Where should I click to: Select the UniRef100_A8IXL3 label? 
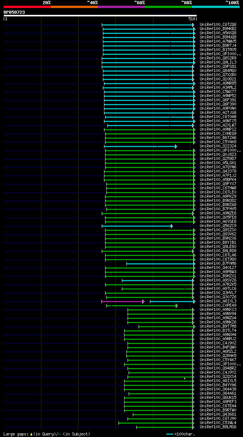218,301
